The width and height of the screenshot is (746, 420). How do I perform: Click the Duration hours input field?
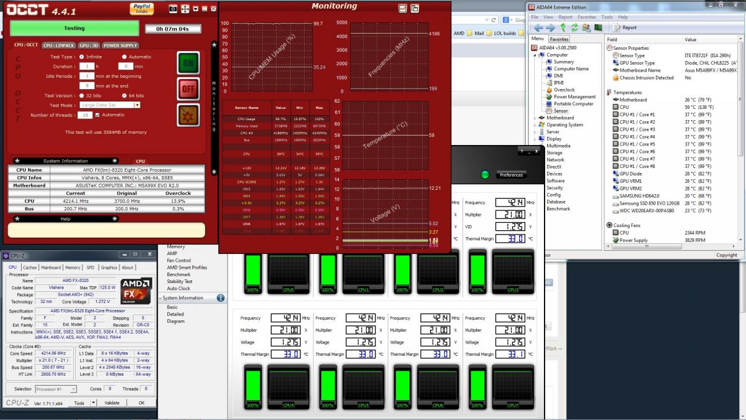tap(88, 66)
